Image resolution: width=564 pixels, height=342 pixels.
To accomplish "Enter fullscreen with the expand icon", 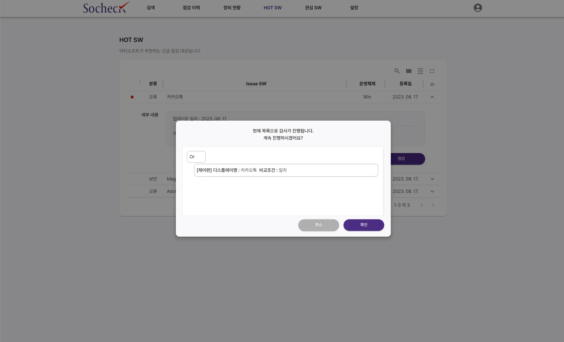I will pyautogui.click(x=432, y=71).
